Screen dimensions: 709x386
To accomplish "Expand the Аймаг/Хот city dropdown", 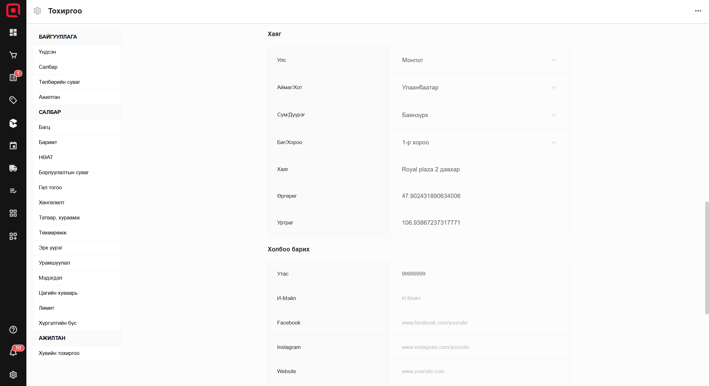I will tap(479, 88).
